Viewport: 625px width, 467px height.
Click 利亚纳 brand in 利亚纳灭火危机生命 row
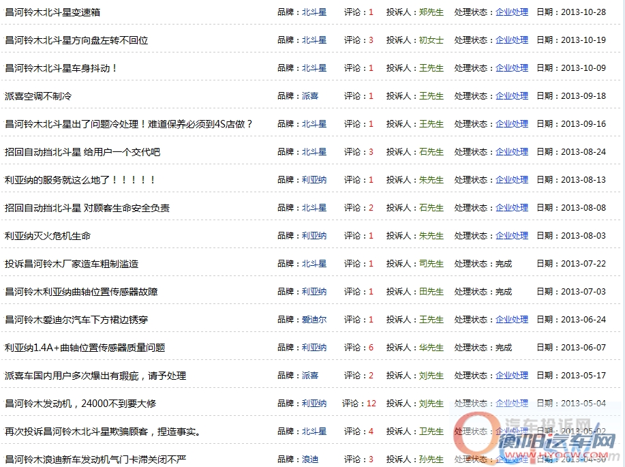tap(314, 235)
